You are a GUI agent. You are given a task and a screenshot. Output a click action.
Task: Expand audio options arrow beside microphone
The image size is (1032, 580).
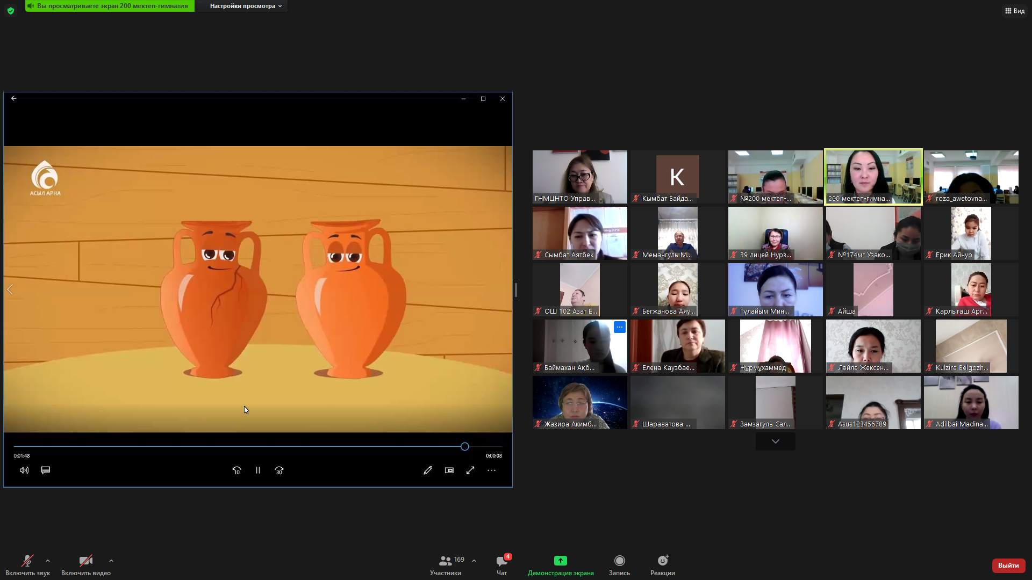pos(48,561)
